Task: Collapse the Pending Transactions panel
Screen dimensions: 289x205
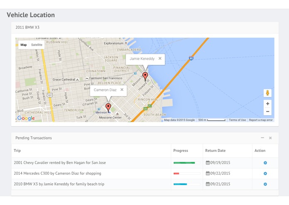Action: [262, 138]
